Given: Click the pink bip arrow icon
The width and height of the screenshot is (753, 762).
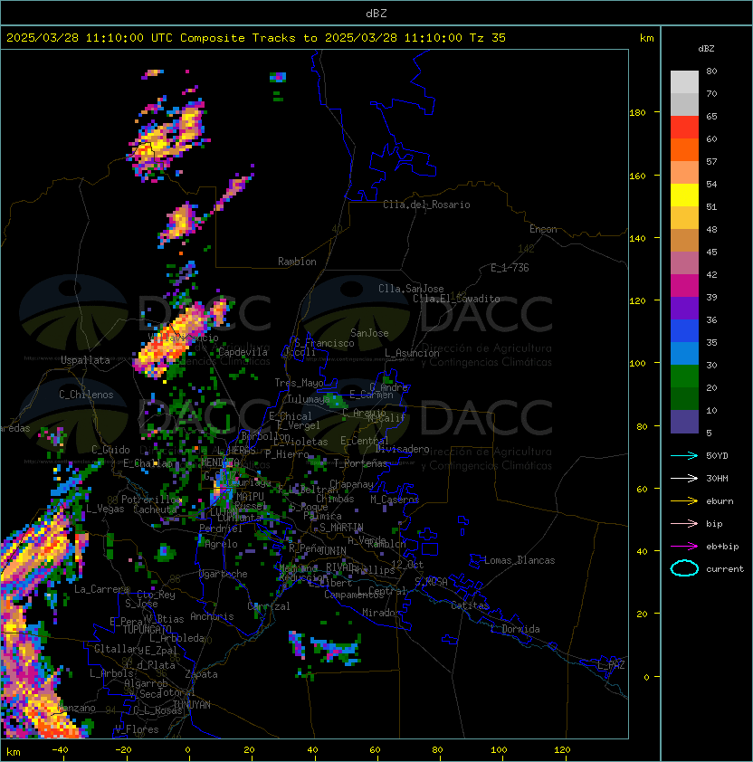Looking at the screenshot, I should point(684,523).
